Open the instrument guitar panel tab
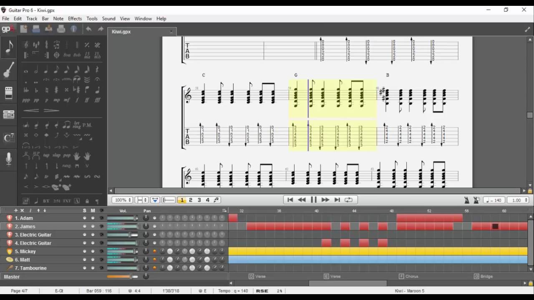The width and height of the screenshot is (534, 300). (x=9, y=70)
